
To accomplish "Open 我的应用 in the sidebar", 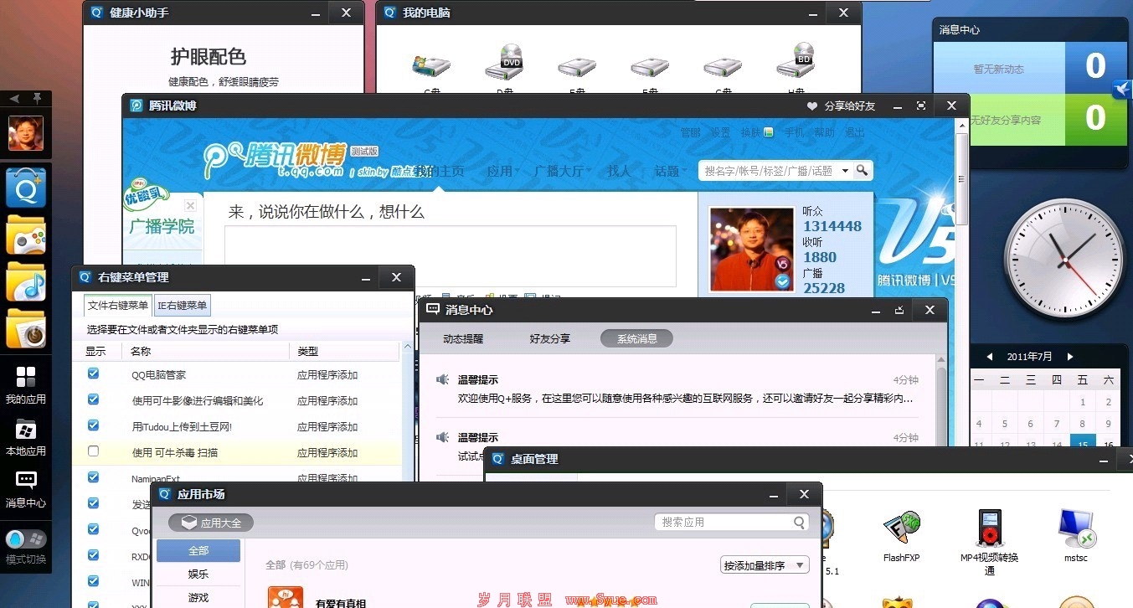I will (26, 384).
